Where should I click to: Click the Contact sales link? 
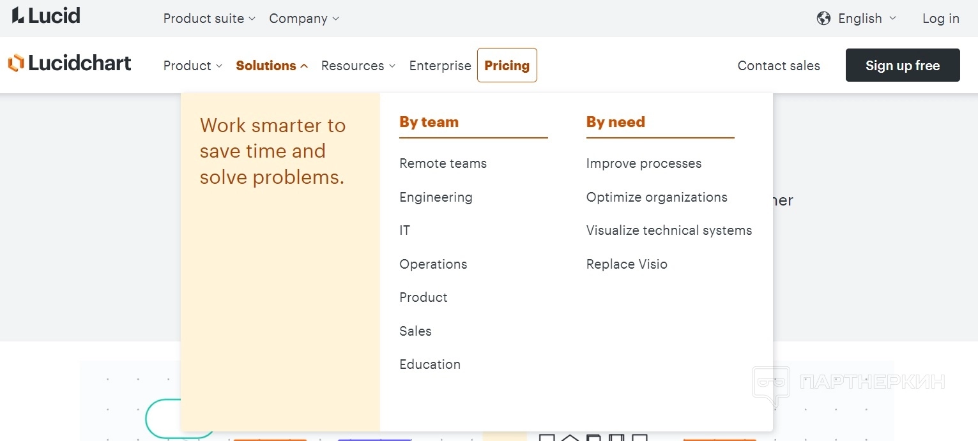[778, 66]
